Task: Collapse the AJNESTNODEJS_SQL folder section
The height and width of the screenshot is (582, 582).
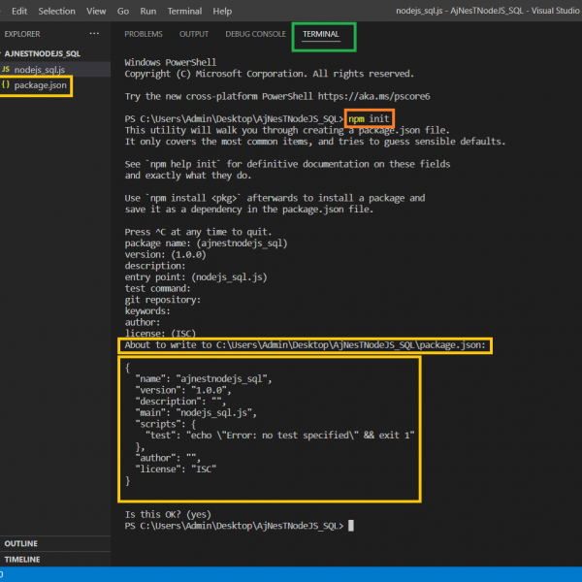Action: [43, 54]
